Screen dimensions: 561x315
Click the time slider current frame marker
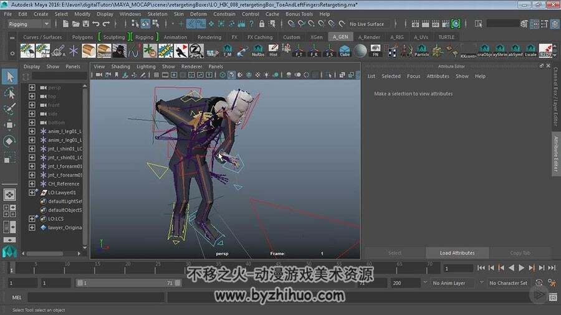pyautogui.click(x=12, y=268)
